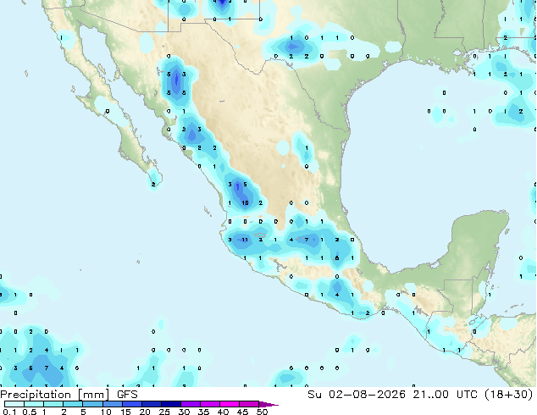Click the 30–35 mm purple legend swatch

click(x=191, y=404)
